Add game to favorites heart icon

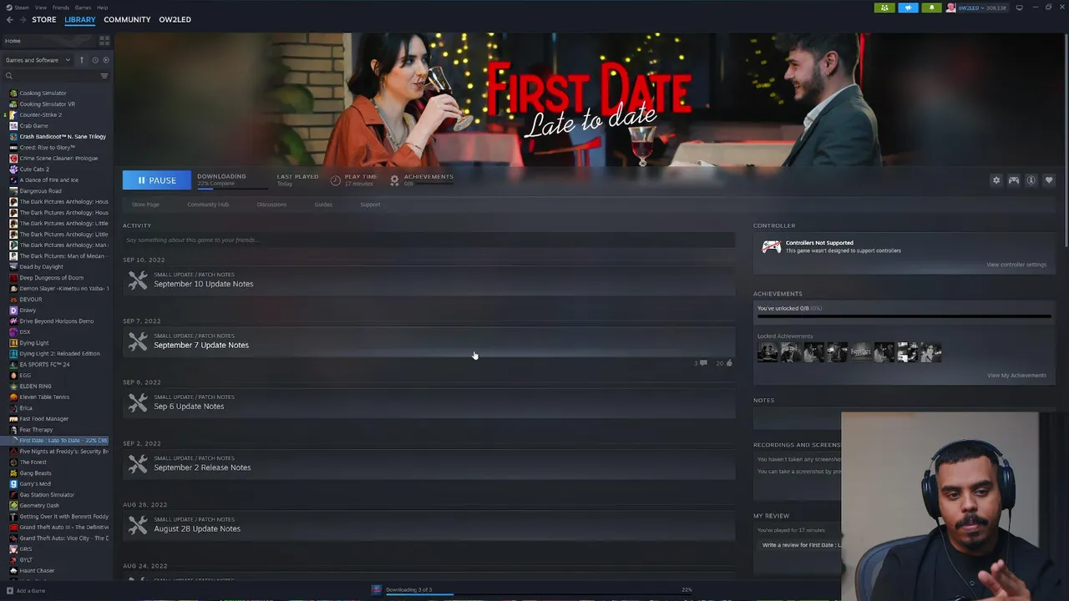click(1049, 180)
